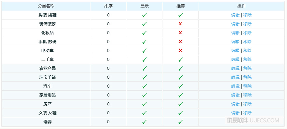Edit the 珠宝手饰 category
The height and width of the screenshot is (129, 287).
235,77
